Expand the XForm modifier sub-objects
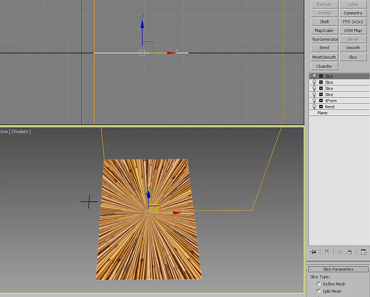The image size is (370, 297). (x=321, y=101)
